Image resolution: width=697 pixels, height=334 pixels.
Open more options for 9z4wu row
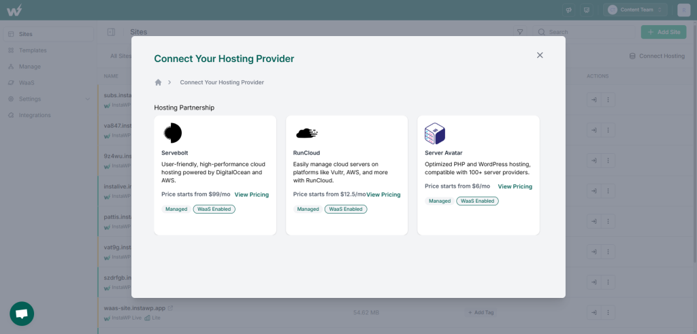608,161
